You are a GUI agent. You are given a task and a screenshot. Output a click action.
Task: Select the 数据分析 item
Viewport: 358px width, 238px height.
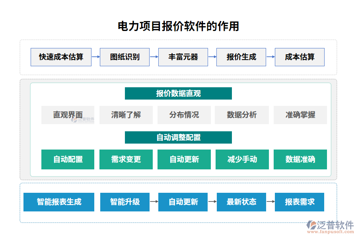242,115
